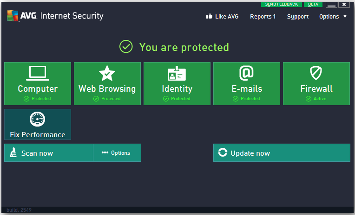Image resolution: width=355 pixels, height=215 pixels.
Task: Open the Support menu item
Action: (298, 17)
